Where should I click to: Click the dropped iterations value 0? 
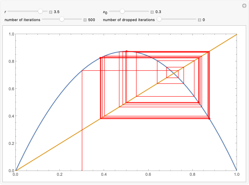(x=204, y=19)
